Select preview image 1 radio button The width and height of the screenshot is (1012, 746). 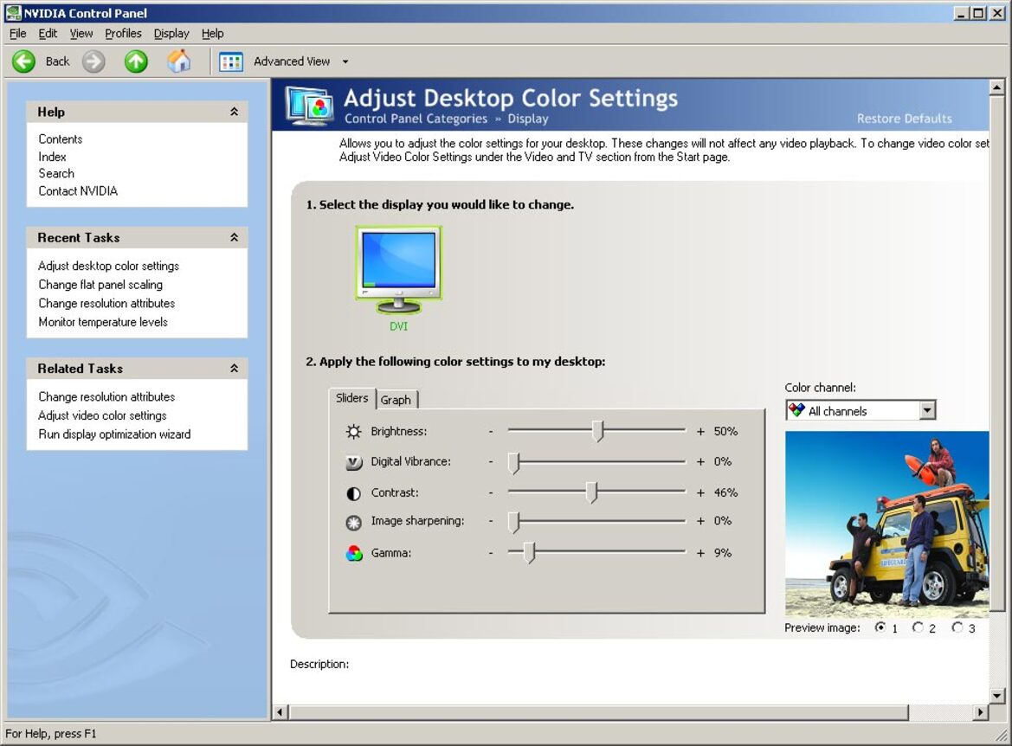click(880, 627)
